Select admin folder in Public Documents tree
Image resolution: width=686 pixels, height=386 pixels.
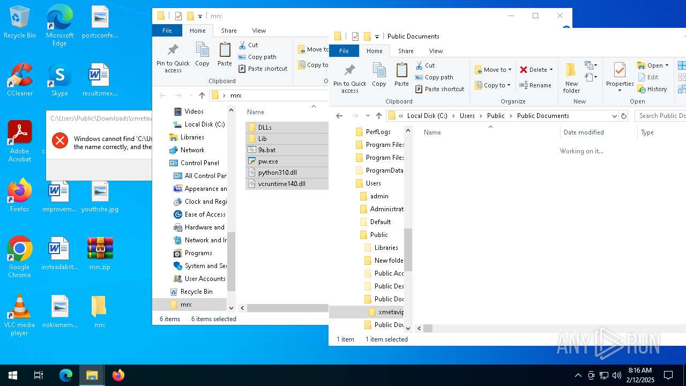379,196
